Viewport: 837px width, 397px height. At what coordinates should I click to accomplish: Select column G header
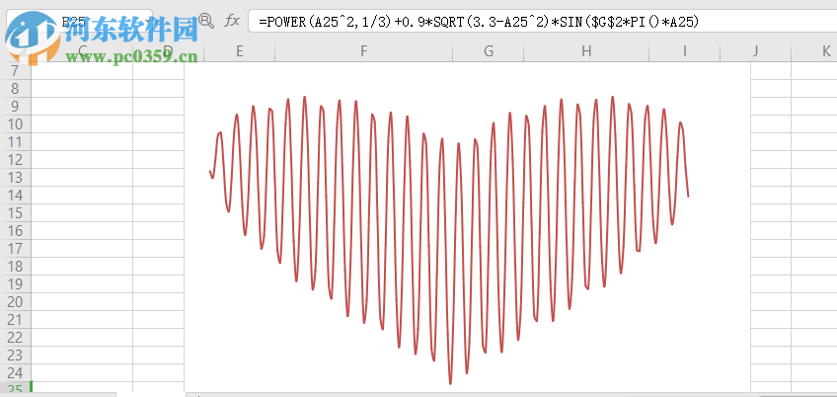(x=489, y=51)
